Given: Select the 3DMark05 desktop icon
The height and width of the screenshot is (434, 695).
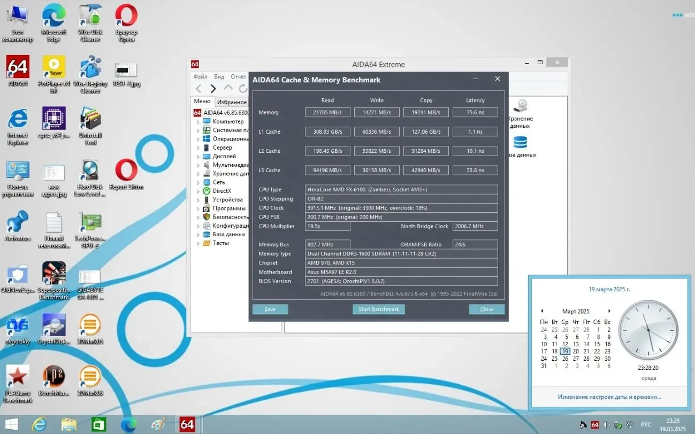Looking at the screenshot, I should (x=90, y=329).
